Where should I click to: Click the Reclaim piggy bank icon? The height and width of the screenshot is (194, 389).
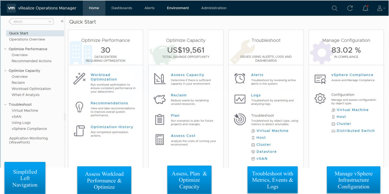click(159, 99)
